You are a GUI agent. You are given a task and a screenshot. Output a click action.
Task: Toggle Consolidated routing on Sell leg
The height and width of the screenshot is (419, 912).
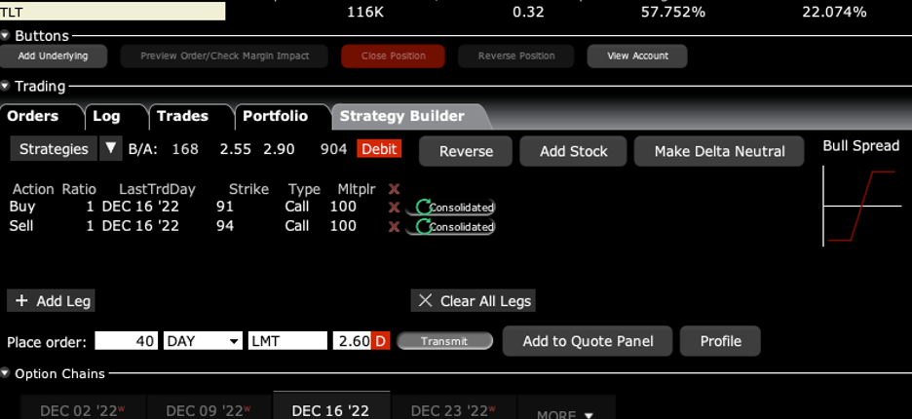[454, 226]
